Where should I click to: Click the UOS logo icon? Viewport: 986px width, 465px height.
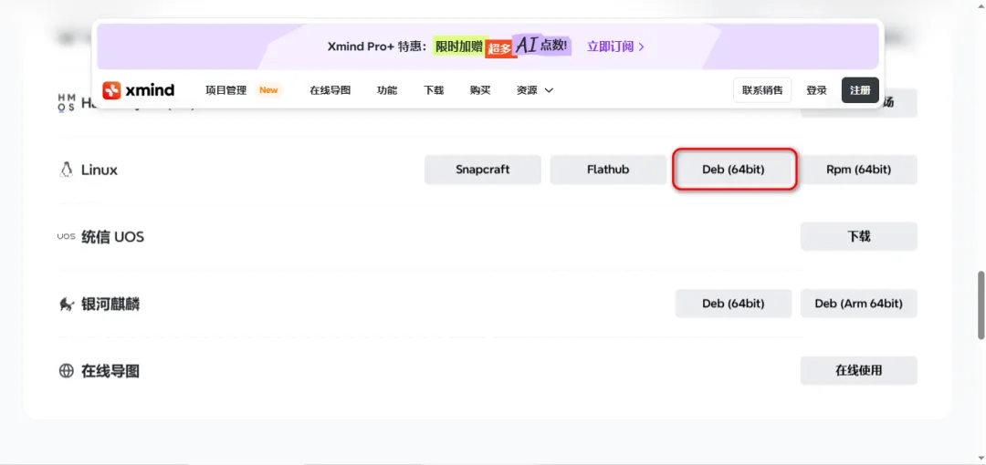coord(66,237)
